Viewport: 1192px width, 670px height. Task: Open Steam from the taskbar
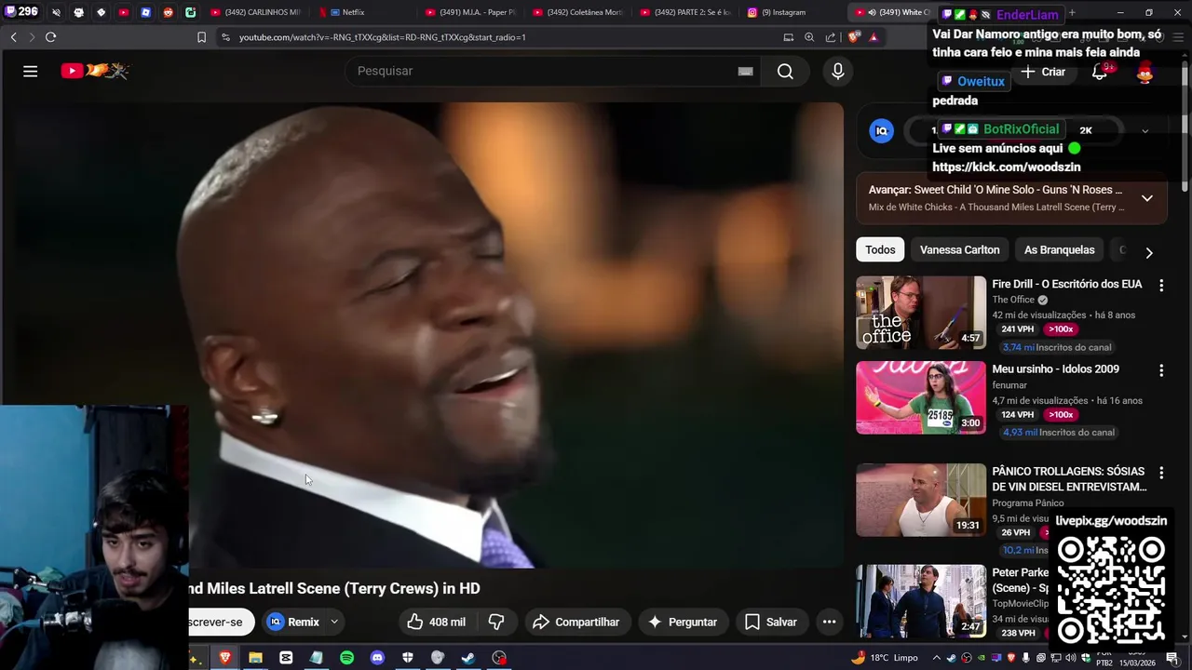pos(468,658)
